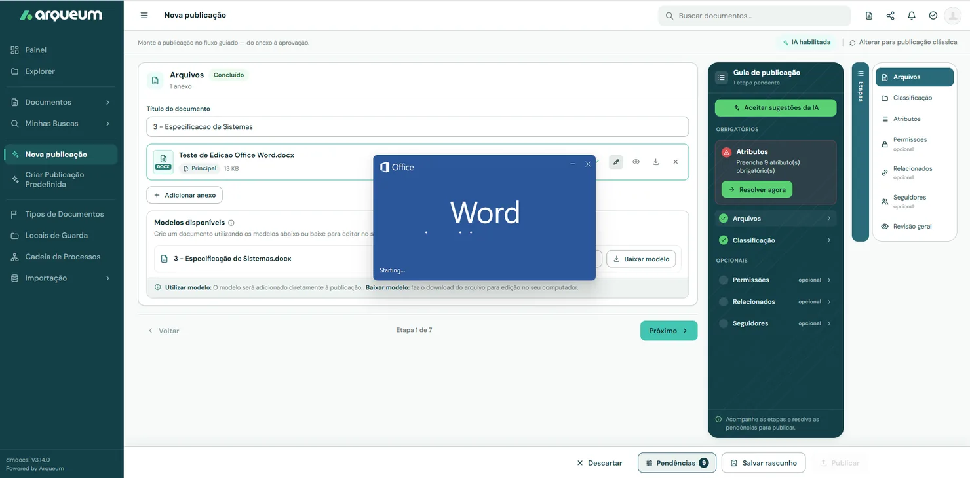Click Salvar rascunho button

coord(764,463)
